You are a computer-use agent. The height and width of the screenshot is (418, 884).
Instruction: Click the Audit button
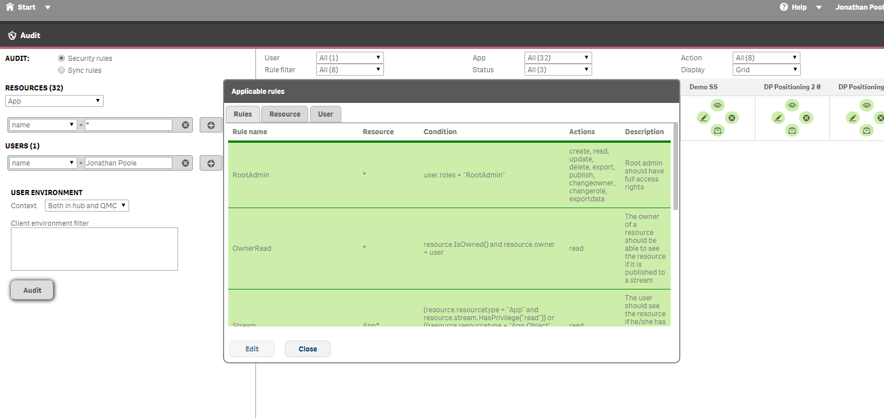coord(32,290)
